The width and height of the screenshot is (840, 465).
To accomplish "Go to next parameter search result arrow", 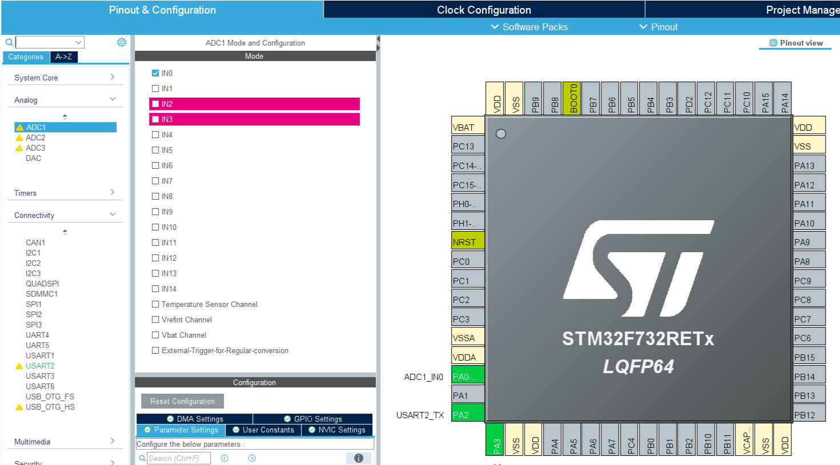I will 252,458.
